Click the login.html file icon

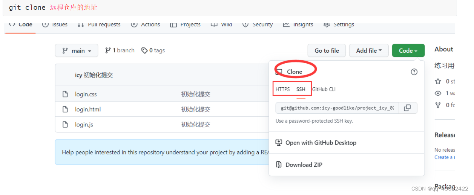65,109
